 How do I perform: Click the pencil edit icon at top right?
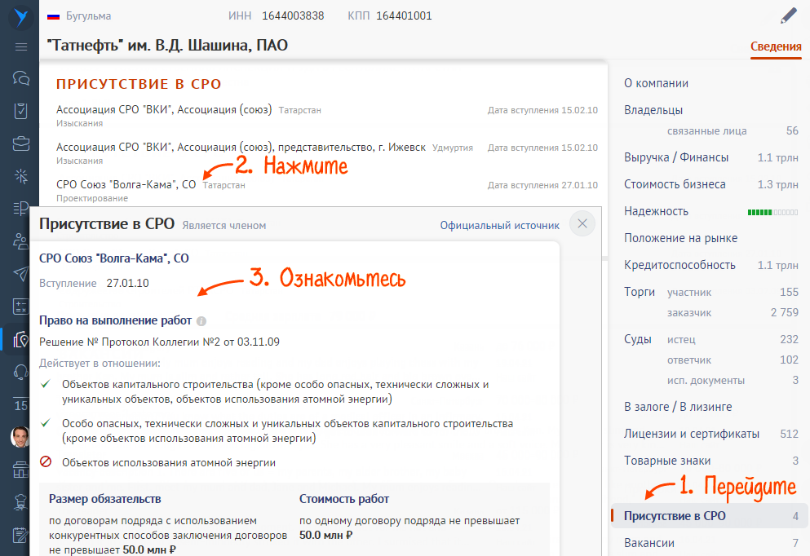[x=788, y=16]
